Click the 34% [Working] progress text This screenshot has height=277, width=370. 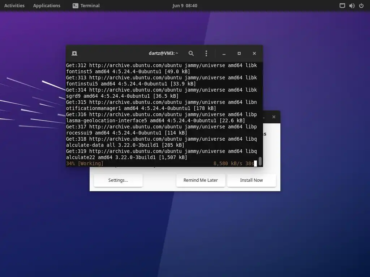[x=85, y=163]
